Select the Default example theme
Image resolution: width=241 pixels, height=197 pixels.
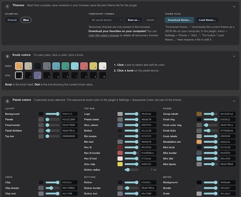12,20
